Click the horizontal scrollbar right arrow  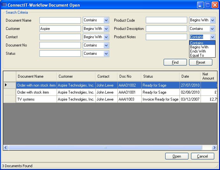coord(214,148)
